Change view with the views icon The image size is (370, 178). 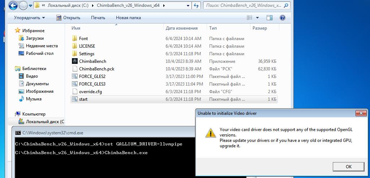click(250, 18)
